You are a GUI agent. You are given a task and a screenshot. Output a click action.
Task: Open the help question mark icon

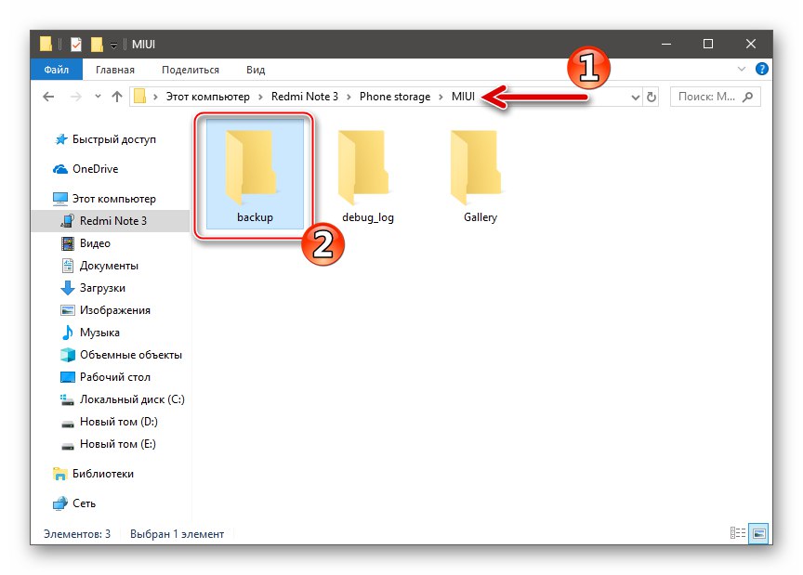click(761, 69)
